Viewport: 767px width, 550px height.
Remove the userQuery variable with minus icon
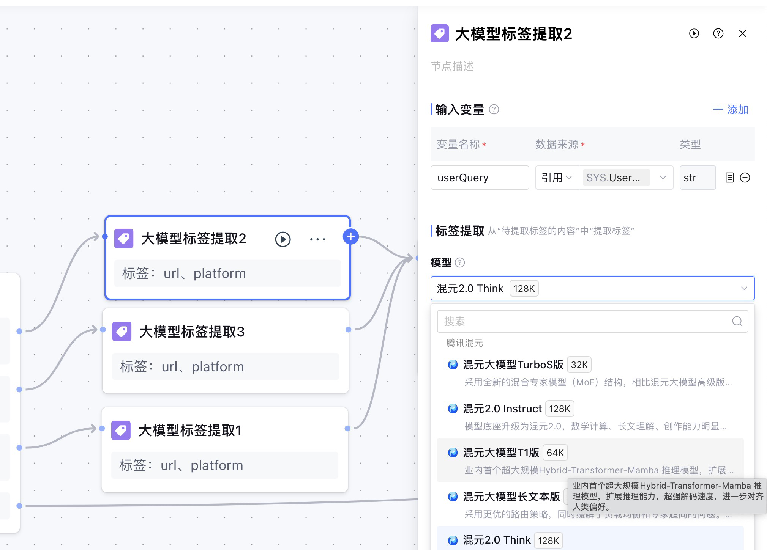click(745, 178)
